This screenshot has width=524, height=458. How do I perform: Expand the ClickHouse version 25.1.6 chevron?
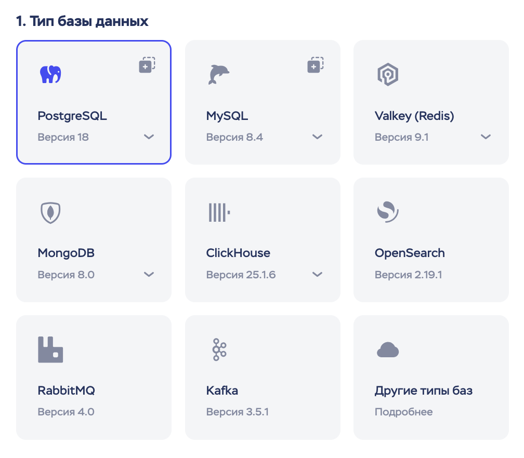(317, 274)
